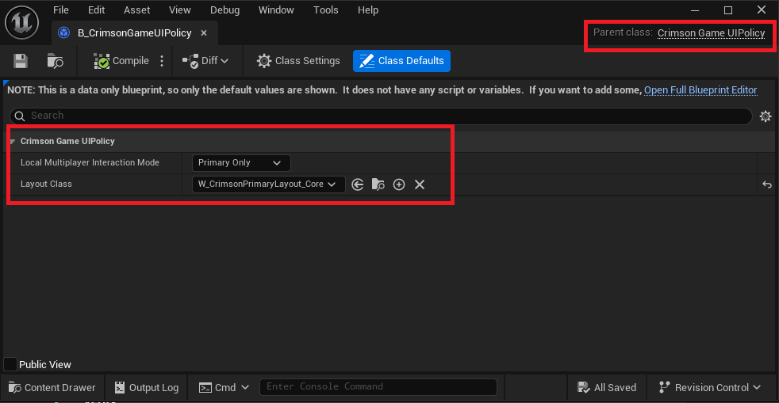
Task: Open the Content Drawer
Action: coord(52,388)
